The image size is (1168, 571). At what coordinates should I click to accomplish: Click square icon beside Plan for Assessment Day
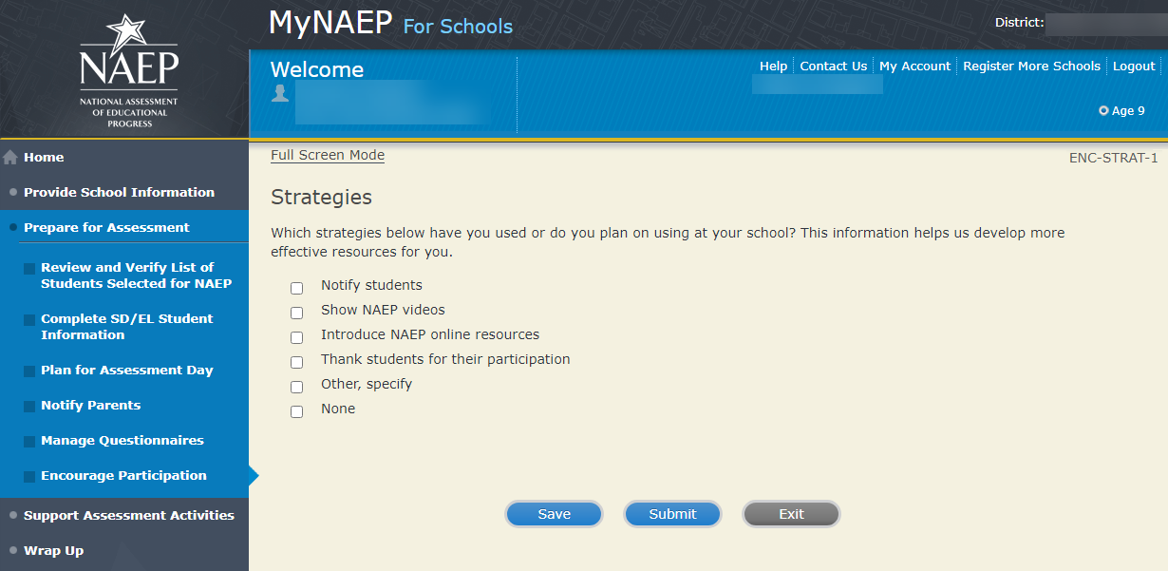pos(29,371)
